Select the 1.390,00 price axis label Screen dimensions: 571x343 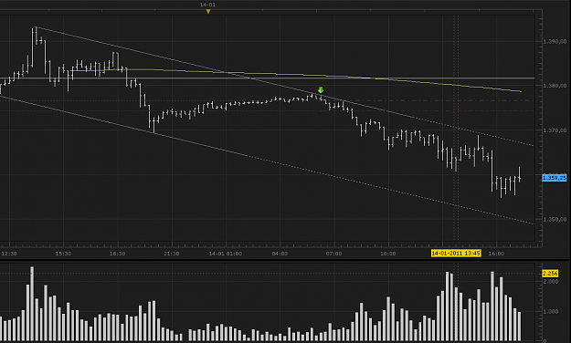(555, 41)
